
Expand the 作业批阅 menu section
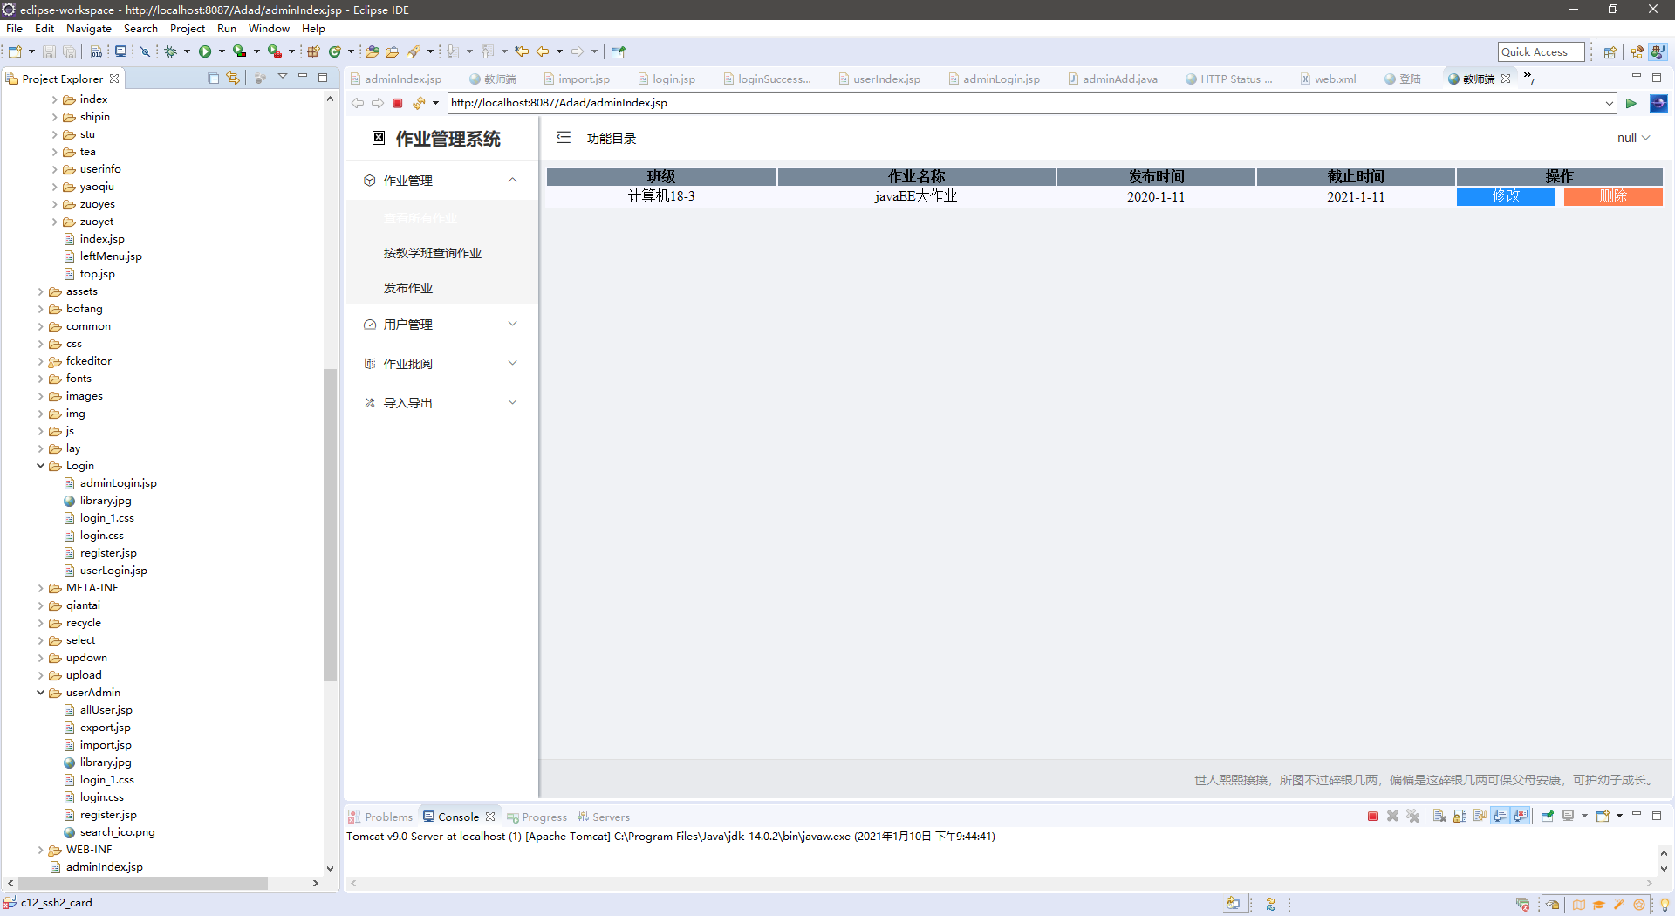point(513,363)
